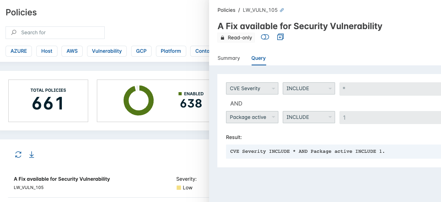Open the CVE Severity dropdown
The height and width of the screenshot is (202, 441).
(x=252, y=88)
